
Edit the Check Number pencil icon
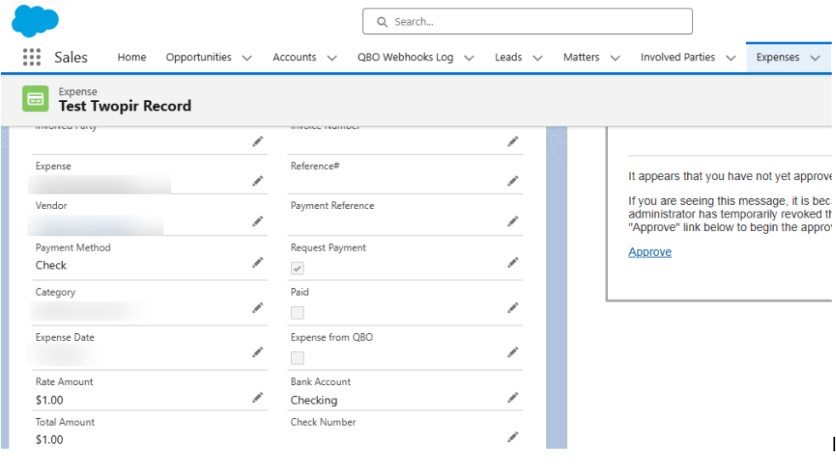[x=512, y=437]
